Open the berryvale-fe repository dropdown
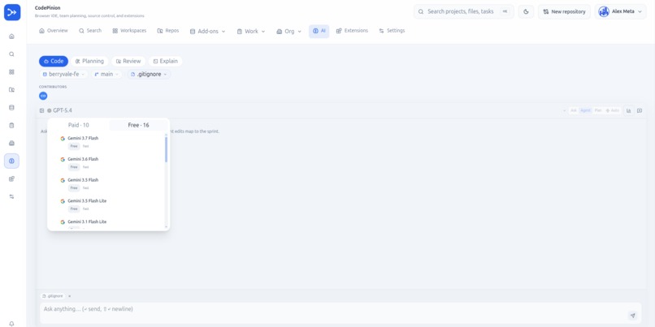The height and width of the screenshot is (327, 655). tap(63, 74)
